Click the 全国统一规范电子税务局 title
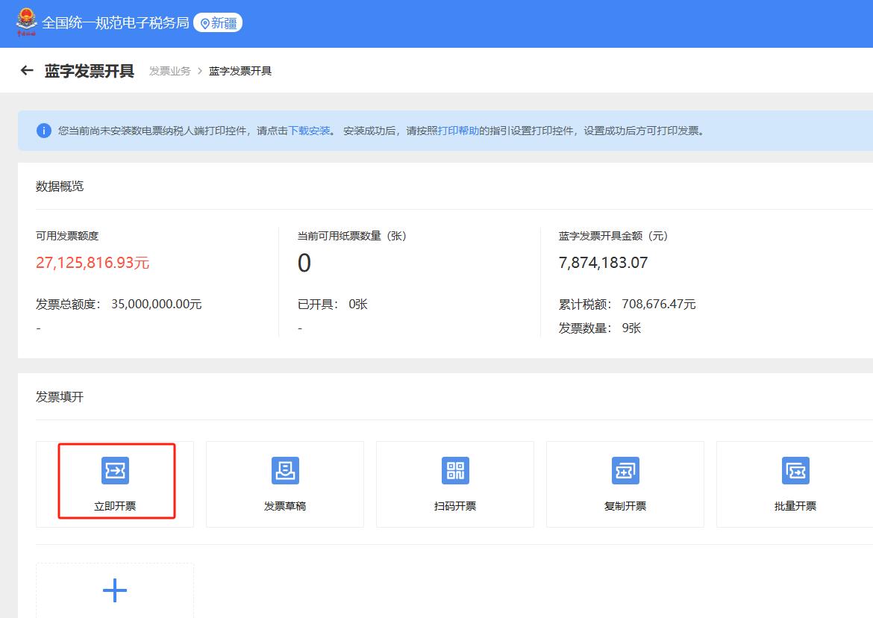The image size is (873, 618). click(116, 23)
